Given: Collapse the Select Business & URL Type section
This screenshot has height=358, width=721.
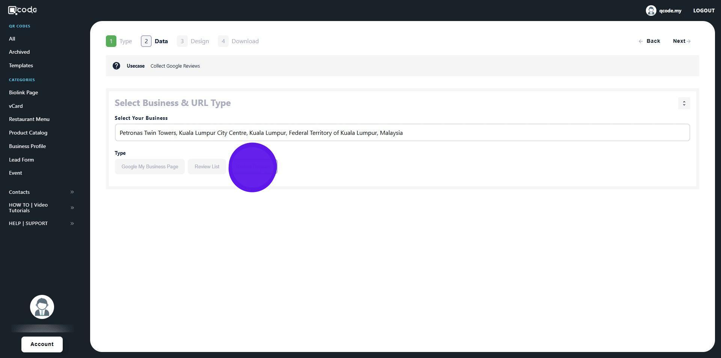Looking at the screenshot, I should pos(684,103).
